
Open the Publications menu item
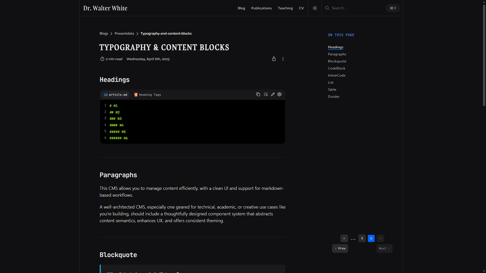click(x=261, y=8)
